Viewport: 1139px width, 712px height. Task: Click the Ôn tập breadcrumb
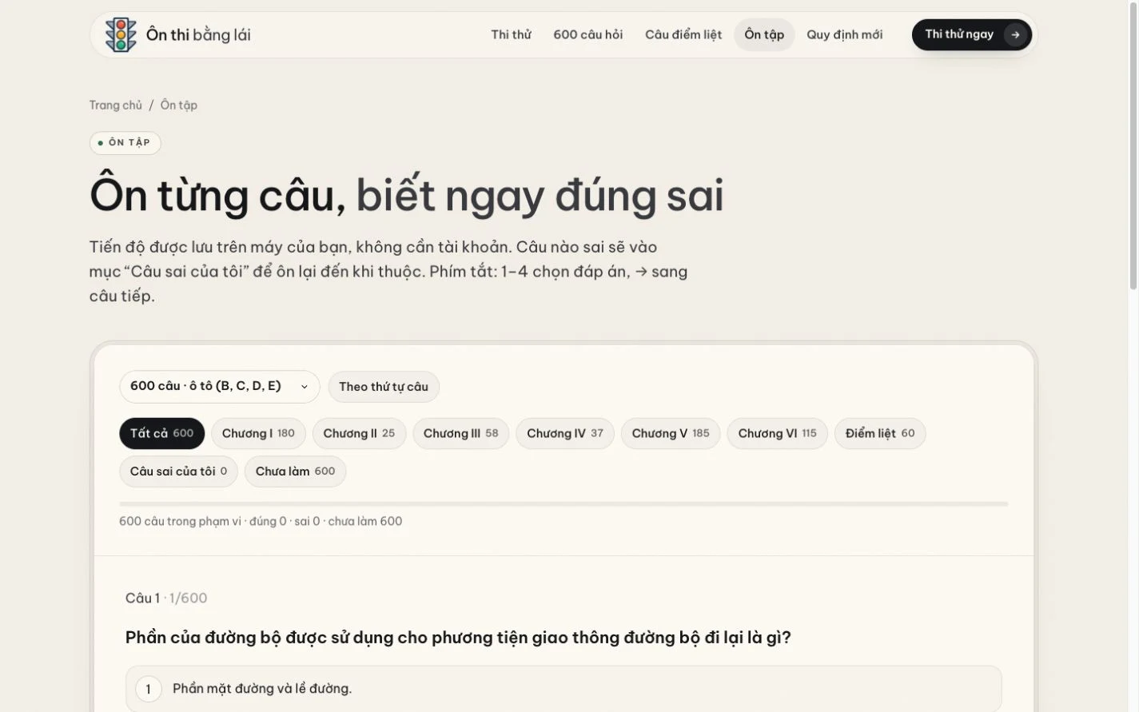pyautogui.click(x=179, y=105)
